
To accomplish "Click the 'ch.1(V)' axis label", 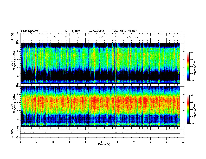I will coord(12,37).
